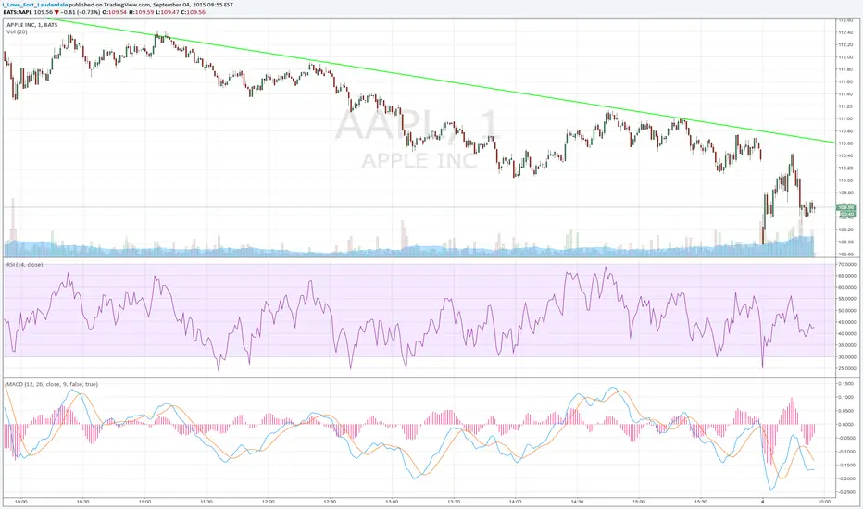Click the 112.40 price axis label
Image resolution: width=863 pixels, height=509 pixels.
(x=844, y=32)
